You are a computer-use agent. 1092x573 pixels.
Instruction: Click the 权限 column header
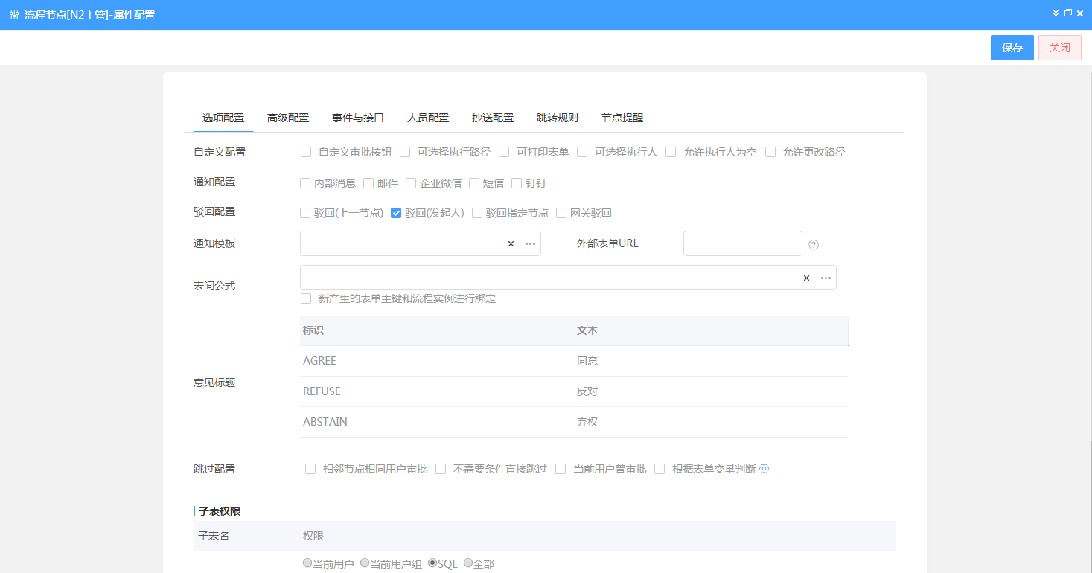[597, 536]
